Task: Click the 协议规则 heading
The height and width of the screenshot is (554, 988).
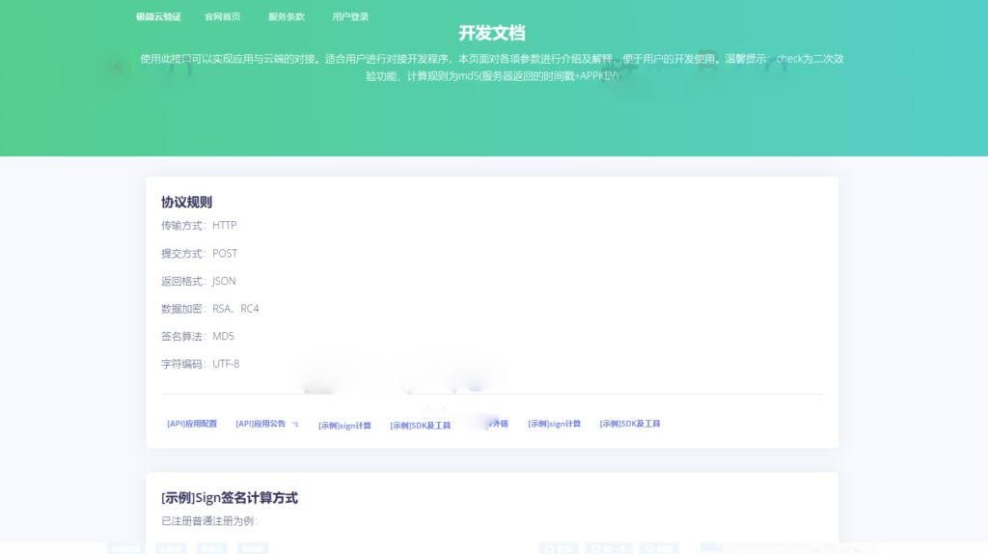Action: pyautogui.click(x=186, y=203)
